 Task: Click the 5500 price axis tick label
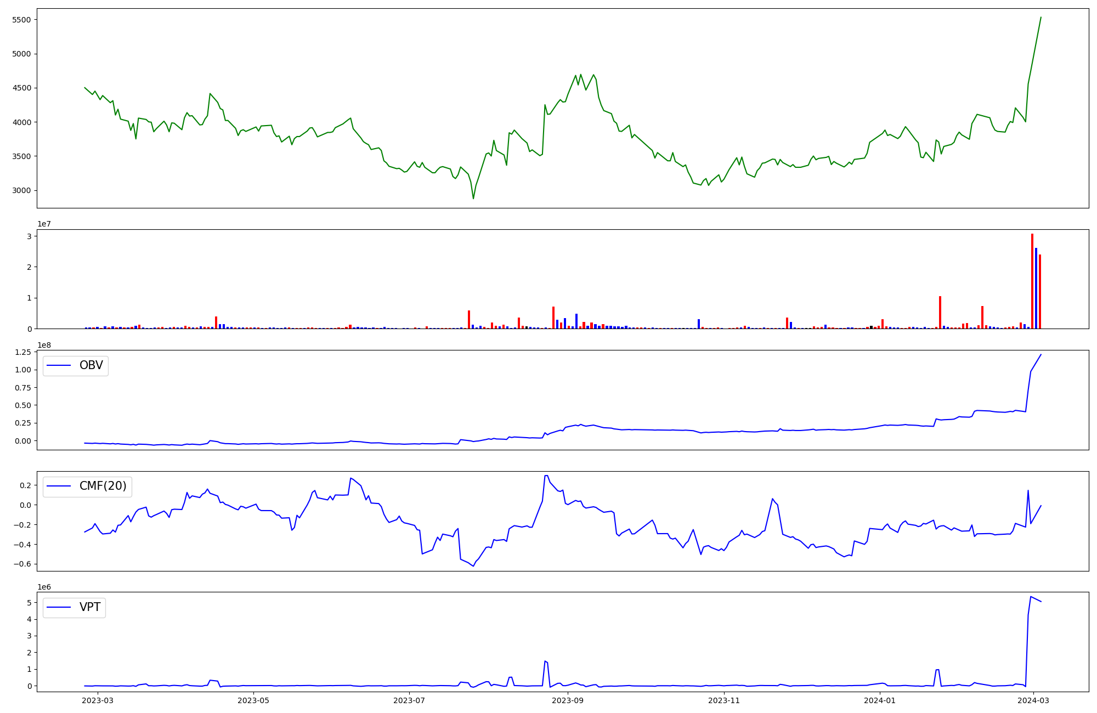point(22,20)
